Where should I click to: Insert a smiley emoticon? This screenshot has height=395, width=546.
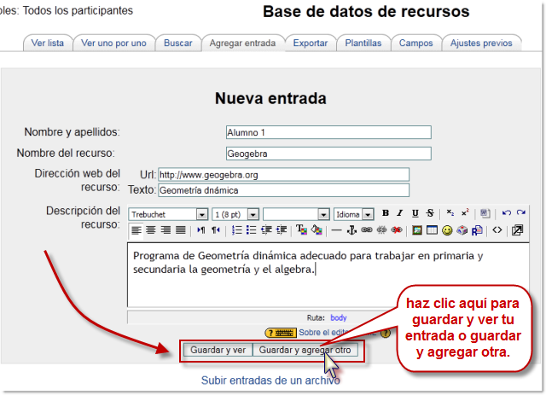tap(447, 230)
